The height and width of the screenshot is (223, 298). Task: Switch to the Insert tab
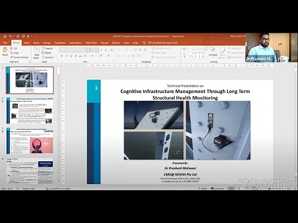click(26, 43)
